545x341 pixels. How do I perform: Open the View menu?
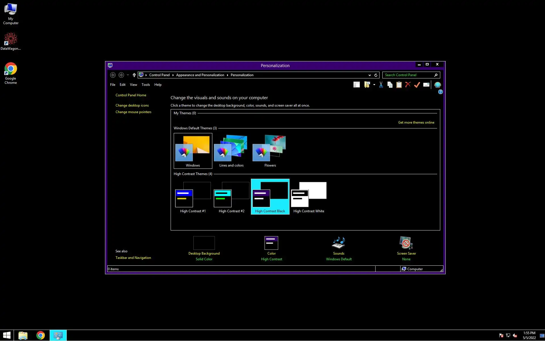click(133, 85)
